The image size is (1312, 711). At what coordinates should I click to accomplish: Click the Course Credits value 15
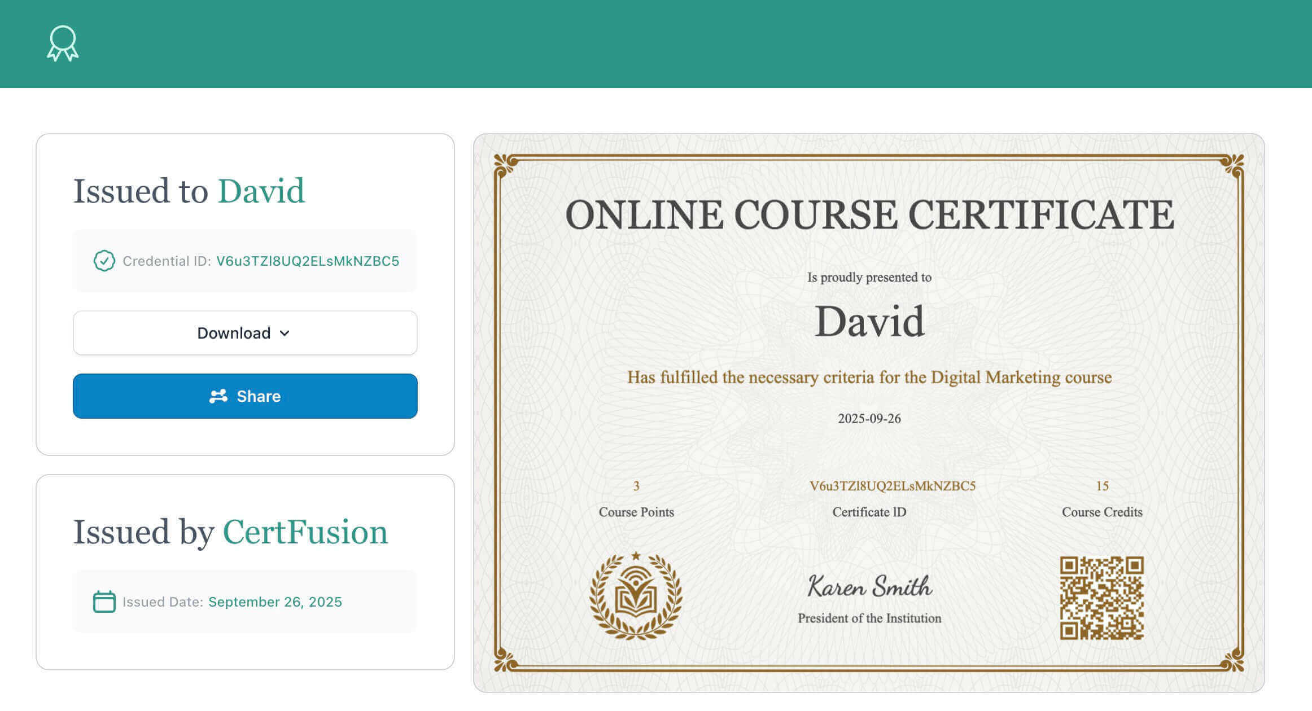[1102, 486]
